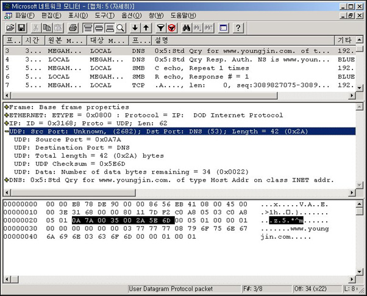Click UDP: UDP Checksum = 0x5E6D line
Viewport: 367px width, 296px height.
point(69,164)
